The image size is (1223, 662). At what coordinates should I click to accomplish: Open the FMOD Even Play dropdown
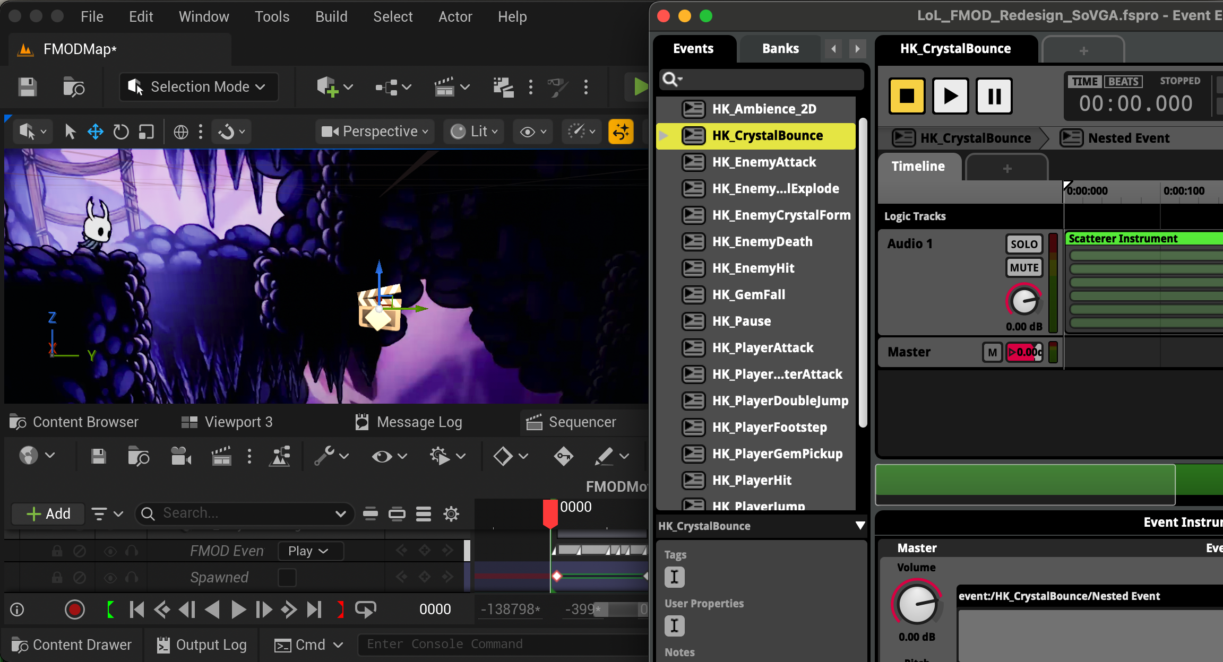[311, 551]
